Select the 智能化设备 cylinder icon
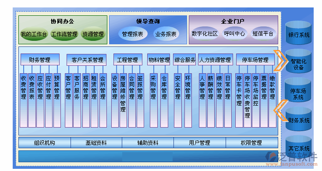This screenshot has width=322, height=171. click(x=298, y=61)
